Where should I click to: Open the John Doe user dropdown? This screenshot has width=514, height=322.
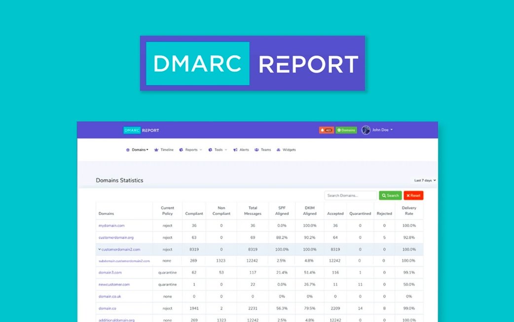click(382, 130)
